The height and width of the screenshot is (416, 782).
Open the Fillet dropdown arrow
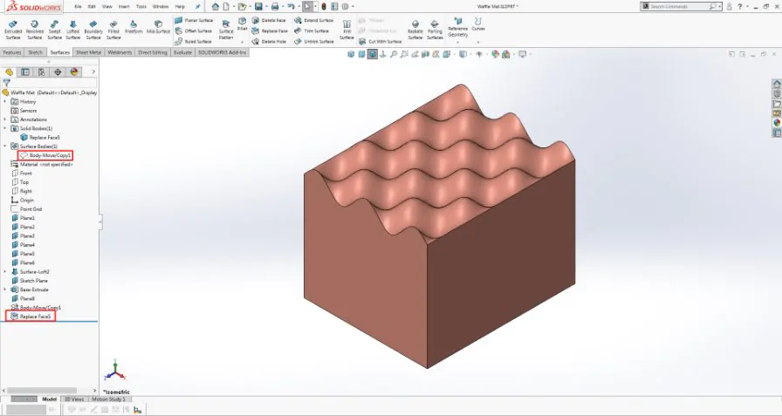242,42
